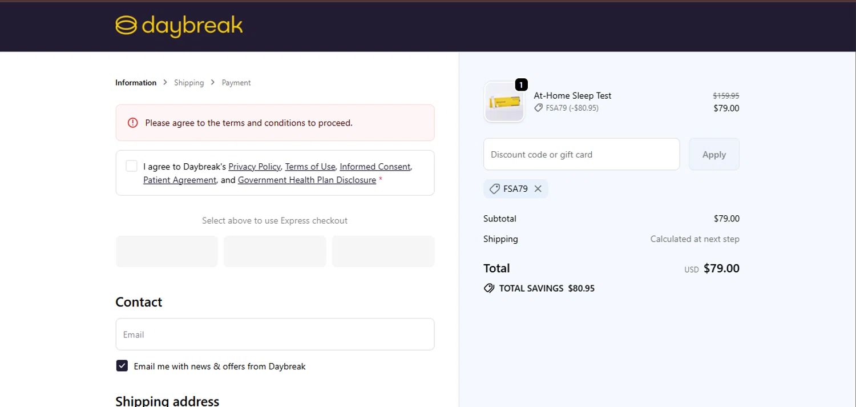Click the At-Home Sleep Test product thumbnail

[x=504, y=102]
